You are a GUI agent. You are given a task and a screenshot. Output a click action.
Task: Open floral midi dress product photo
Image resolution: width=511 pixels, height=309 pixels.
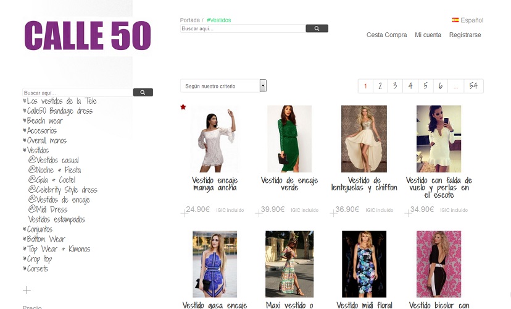[364, 264]
